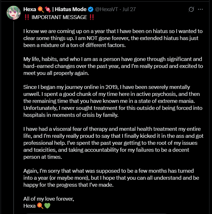Click the "IMPORTANT MESSAGE" headline text
The image size is (212, 214).
tap(59, 17)
